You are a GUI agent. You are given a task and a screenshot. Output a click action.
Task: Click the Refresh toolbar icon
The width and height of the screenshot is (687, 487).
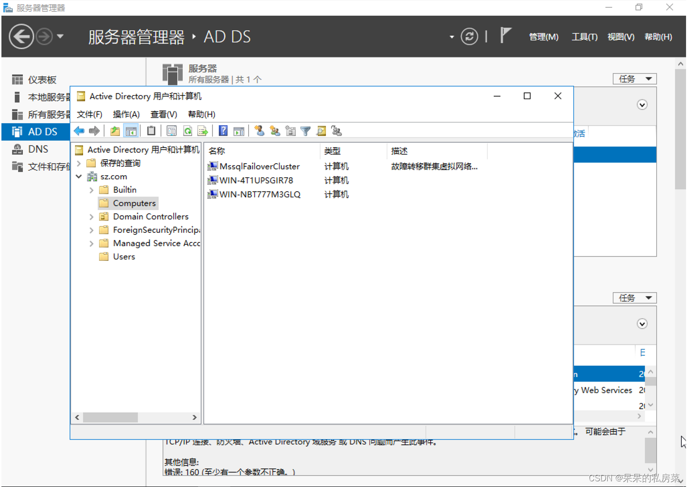(188, 131)
